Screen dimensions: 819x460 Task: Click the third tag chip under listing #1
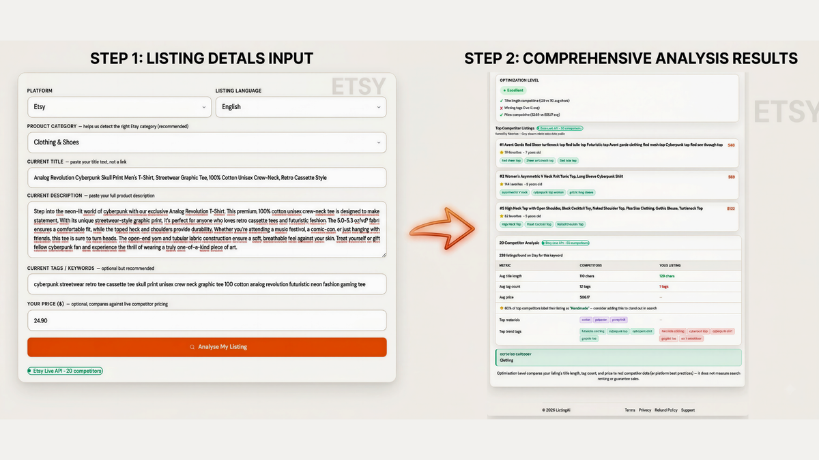tap(568, 160)
